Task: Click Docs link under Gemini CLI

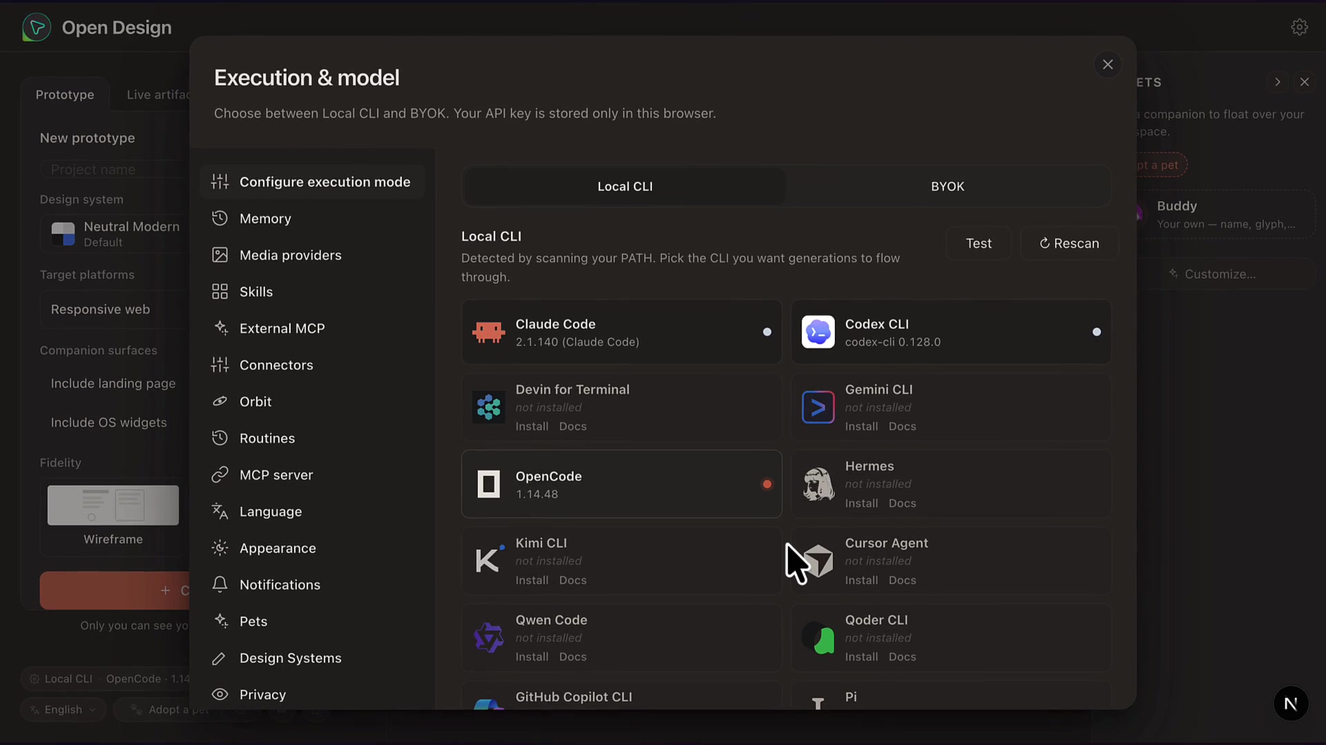Action: point(902,426)
